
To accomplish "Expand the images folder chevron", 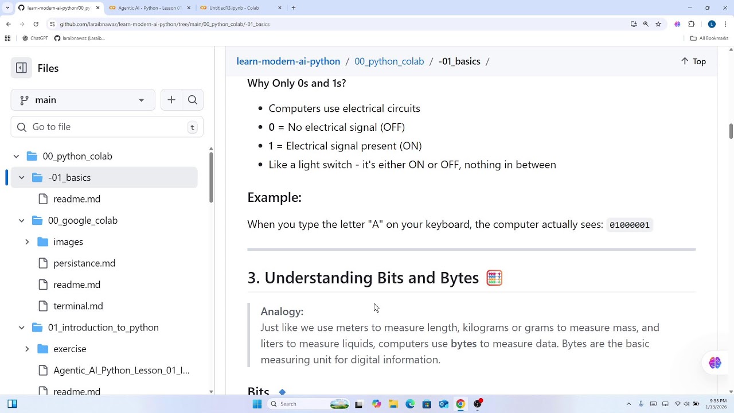I will coord(27,241).
